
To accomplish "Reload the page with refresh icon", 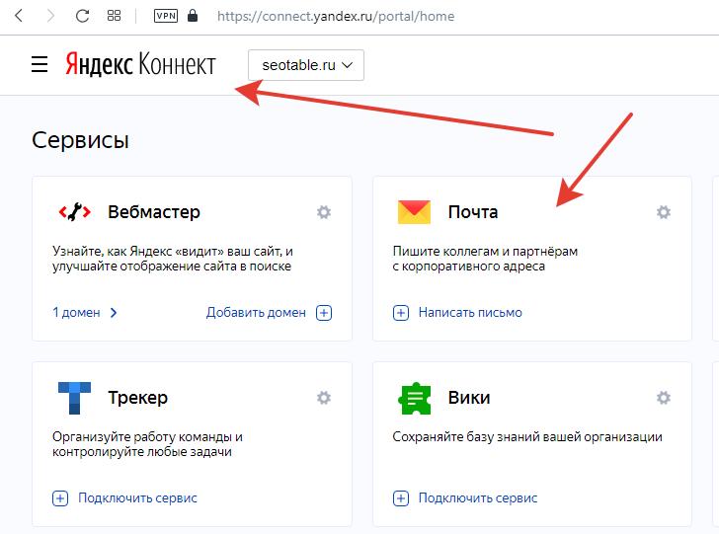I will 82,16.
